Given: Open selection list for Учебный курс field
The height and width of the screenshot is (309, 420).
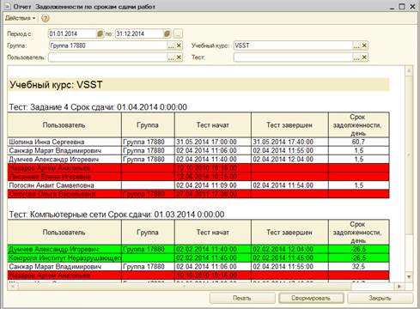Looking at the screenshot, I should coord(356,45).
